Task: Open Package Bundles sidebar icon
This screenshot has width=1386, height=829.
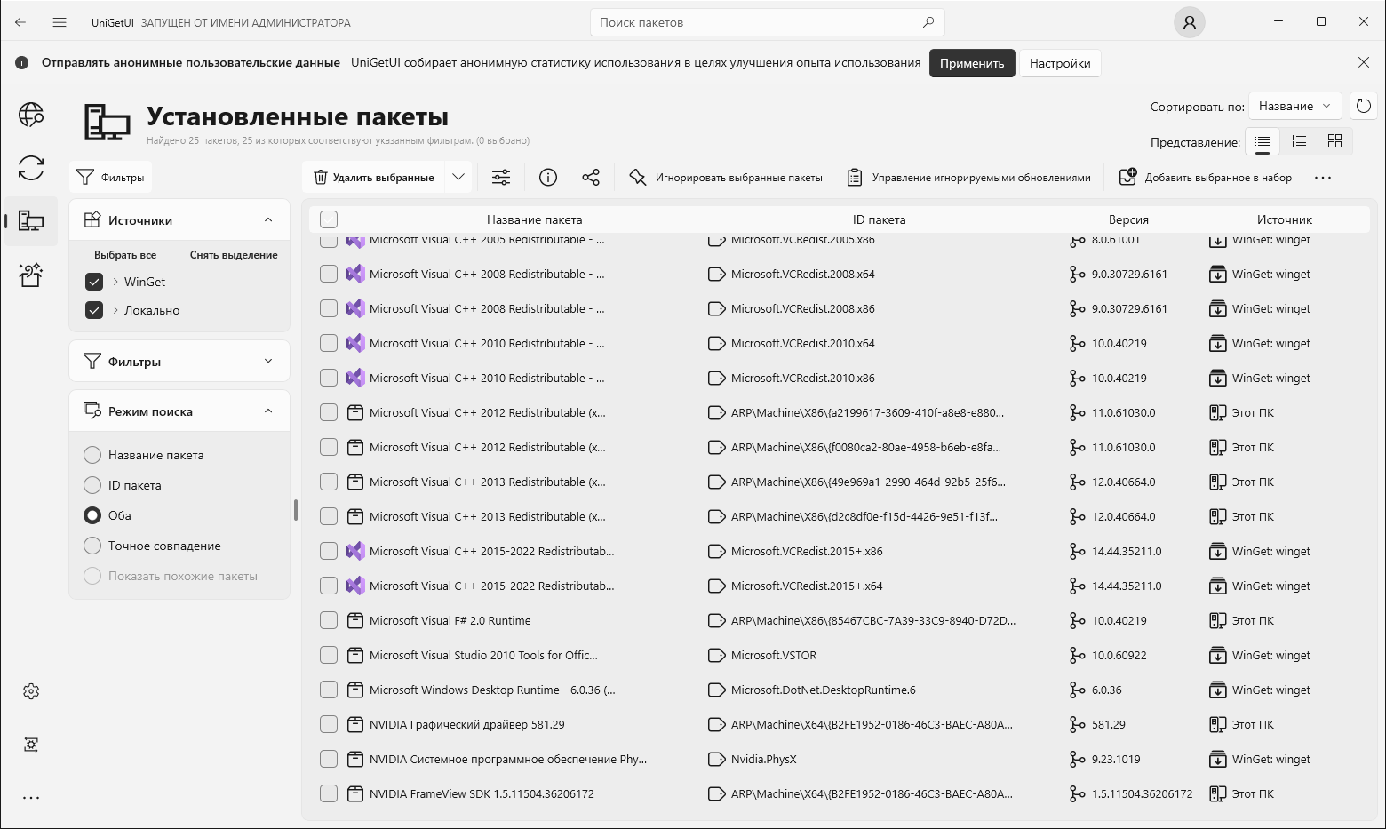Action: tap(31, 275)
